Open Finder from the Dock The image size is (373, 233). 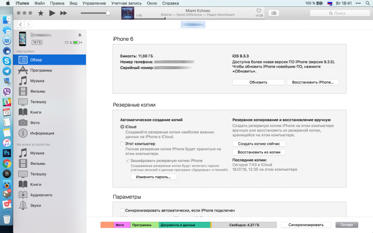7,20
